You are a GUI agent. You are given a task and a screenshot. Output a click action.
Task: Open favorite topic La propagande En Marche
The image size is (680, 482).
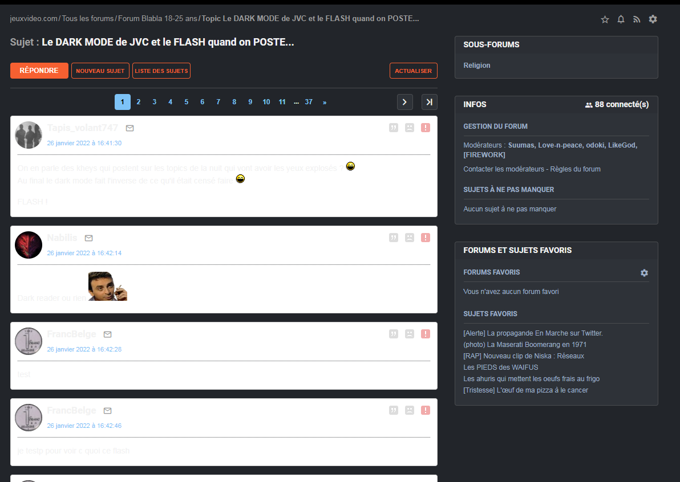533,333
